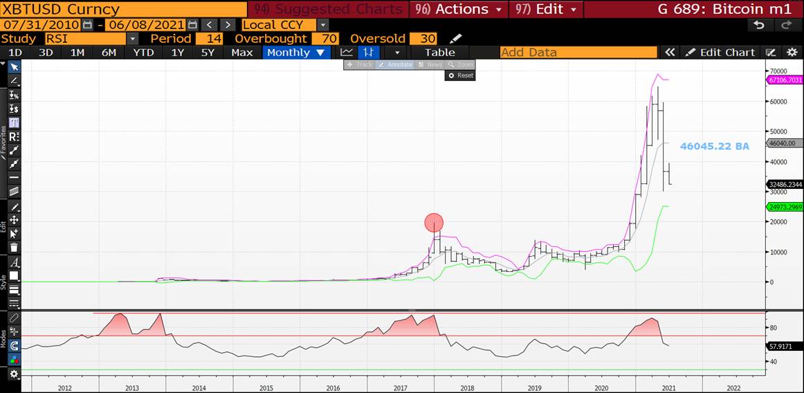
Task: Open the chart type dropdown arrow
Action: (x=397, y=53)
